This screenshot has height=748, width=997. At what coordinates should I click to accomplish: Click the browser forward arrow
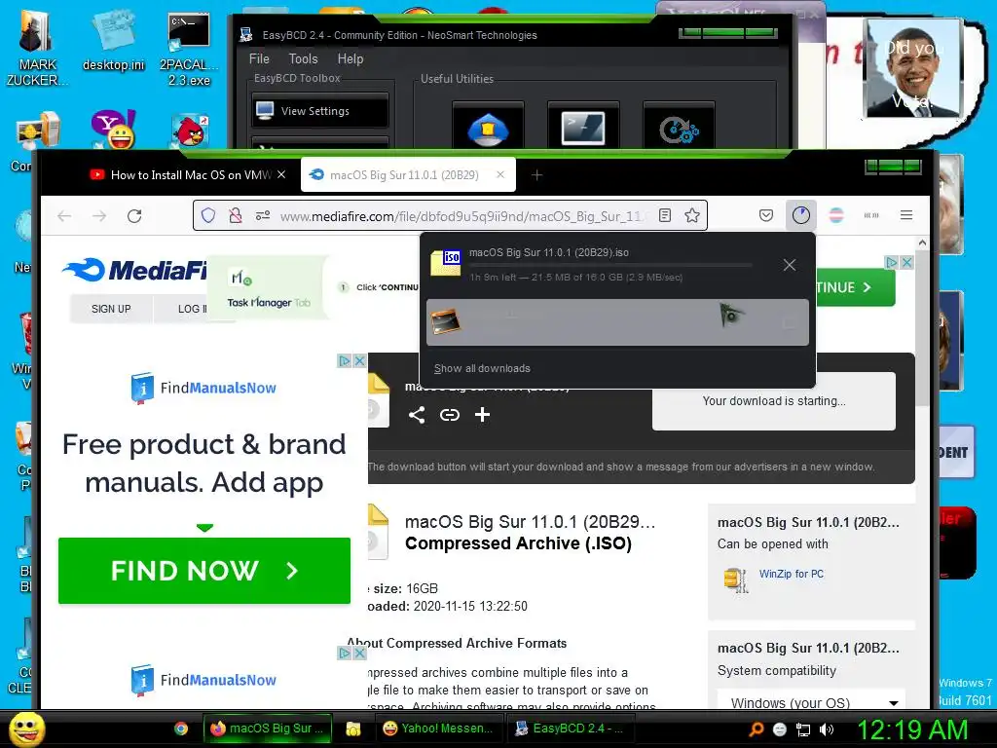coord(99,216)
